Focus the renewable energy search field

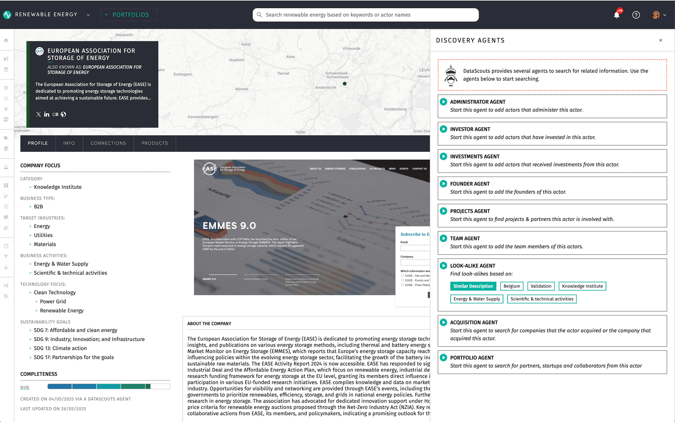[x=366, y=15]
